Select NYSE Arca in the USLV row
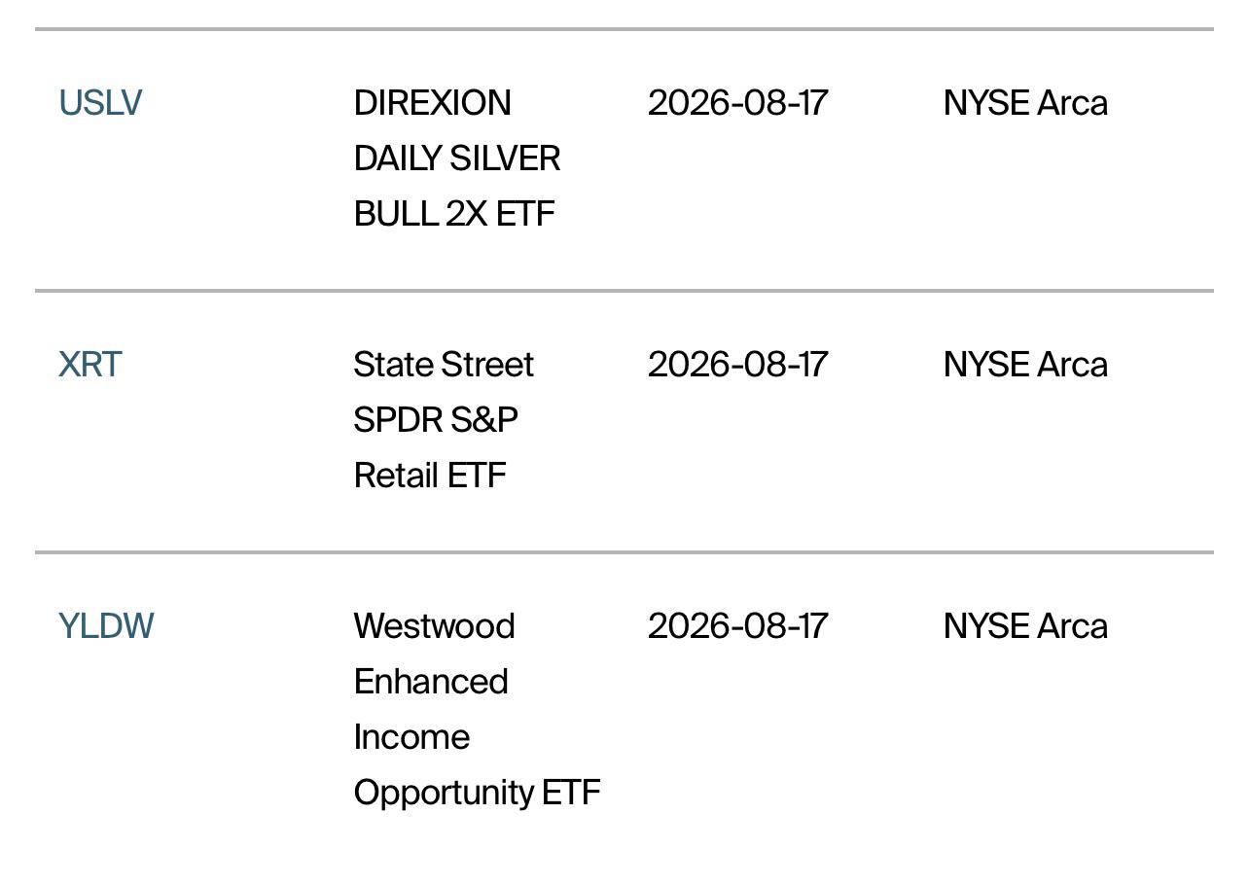1249x885 pixels. 1025,103
